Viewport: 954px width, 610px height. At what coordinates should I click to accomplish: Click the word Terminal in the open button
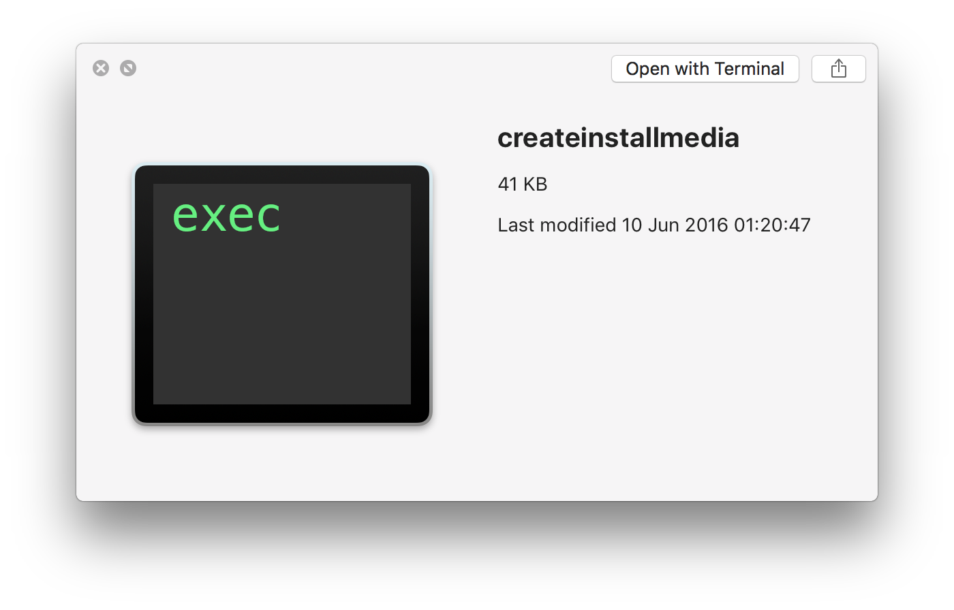pyautogui.click(x=750, y=69)
